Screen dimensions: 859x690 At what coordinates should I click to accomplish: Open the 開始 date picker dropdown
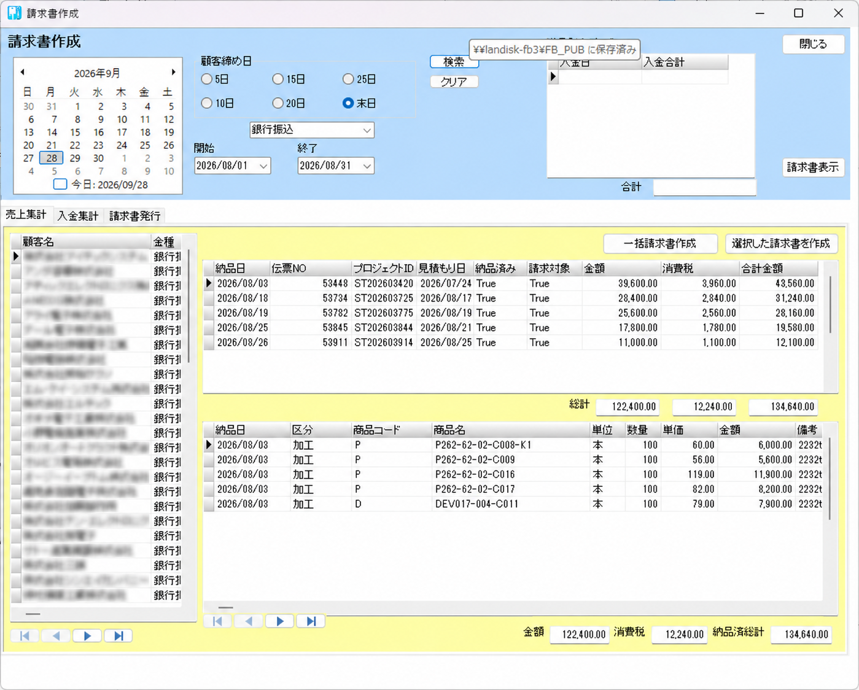tap(263, 166)
